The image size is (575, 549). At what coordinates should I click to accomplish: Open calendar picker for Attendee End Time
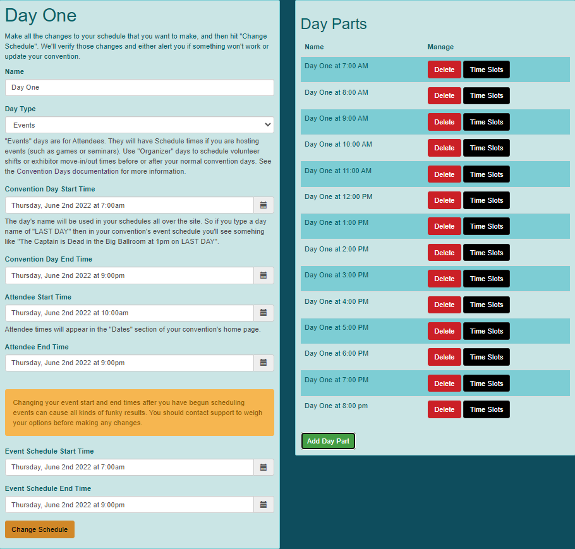(263, 363)
